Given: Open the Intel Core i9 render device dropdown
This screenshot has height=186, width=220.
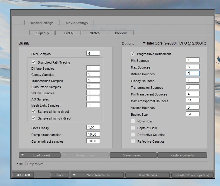Looking at the screenshot, I should (174, 43).
